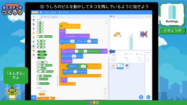Click the ひょうじする show block
Screen dimensions: 187x105
67,61
